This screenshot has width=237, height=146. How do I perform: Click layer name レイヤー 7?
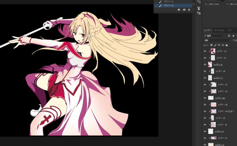[x=218, y=78]
